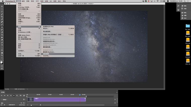Add audio to audio track plus button

115,103
